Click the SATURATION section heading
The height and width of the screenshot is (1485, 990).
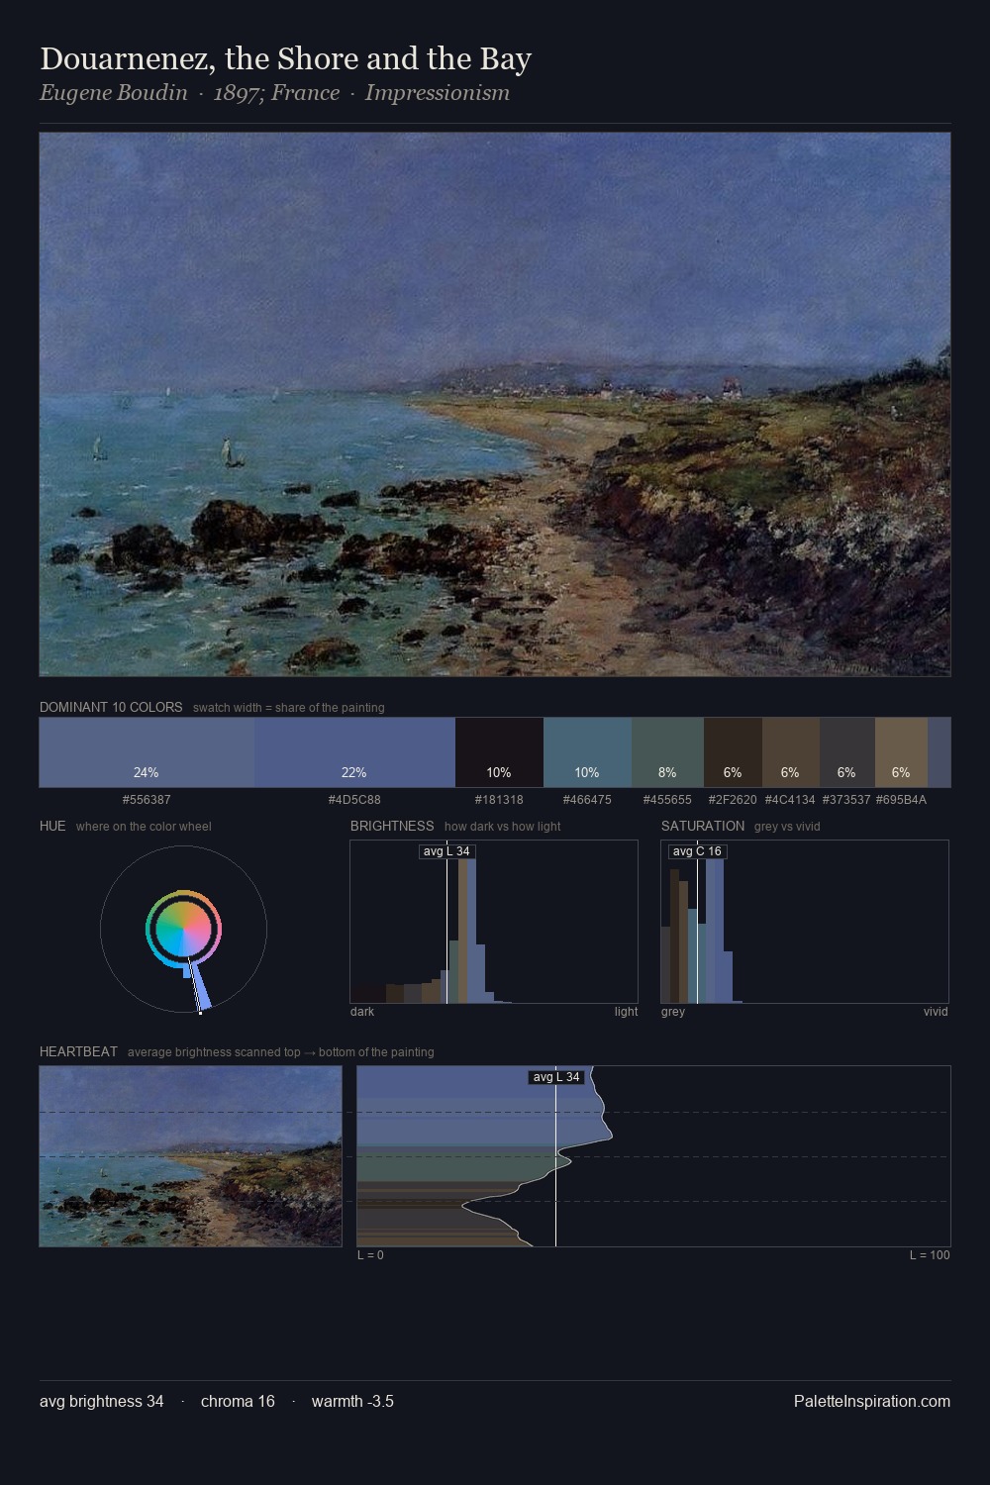(x=703, y=826)
